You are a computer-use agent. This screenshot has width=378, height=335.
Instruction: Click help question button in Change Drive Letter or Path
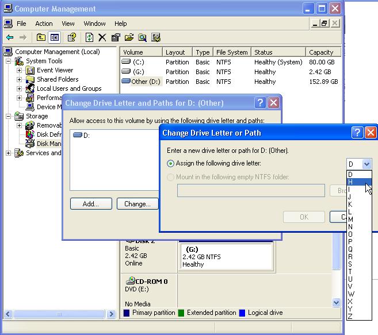point(357,133)
